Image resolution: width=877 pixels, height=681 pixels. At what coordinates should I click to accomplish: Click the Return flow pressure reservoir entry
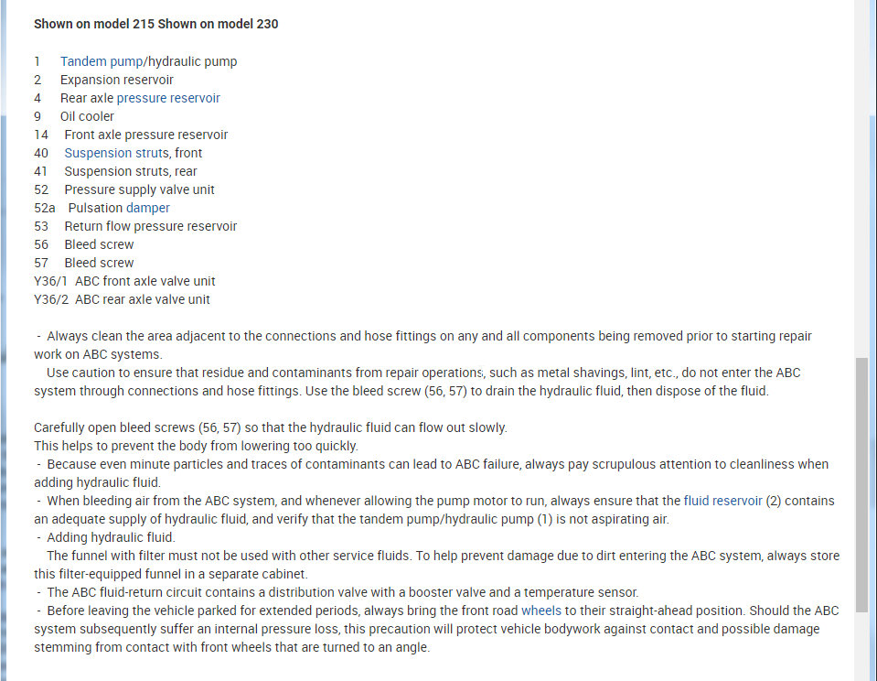pos(150,226)
